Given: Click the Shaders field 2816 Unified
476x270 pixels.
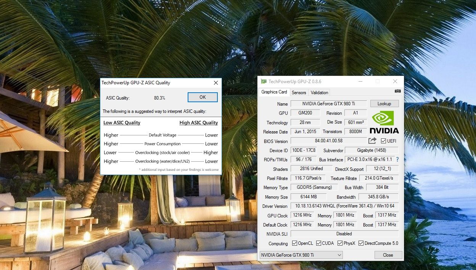Looking at the screenshot, I should click(x=311, y=169).
